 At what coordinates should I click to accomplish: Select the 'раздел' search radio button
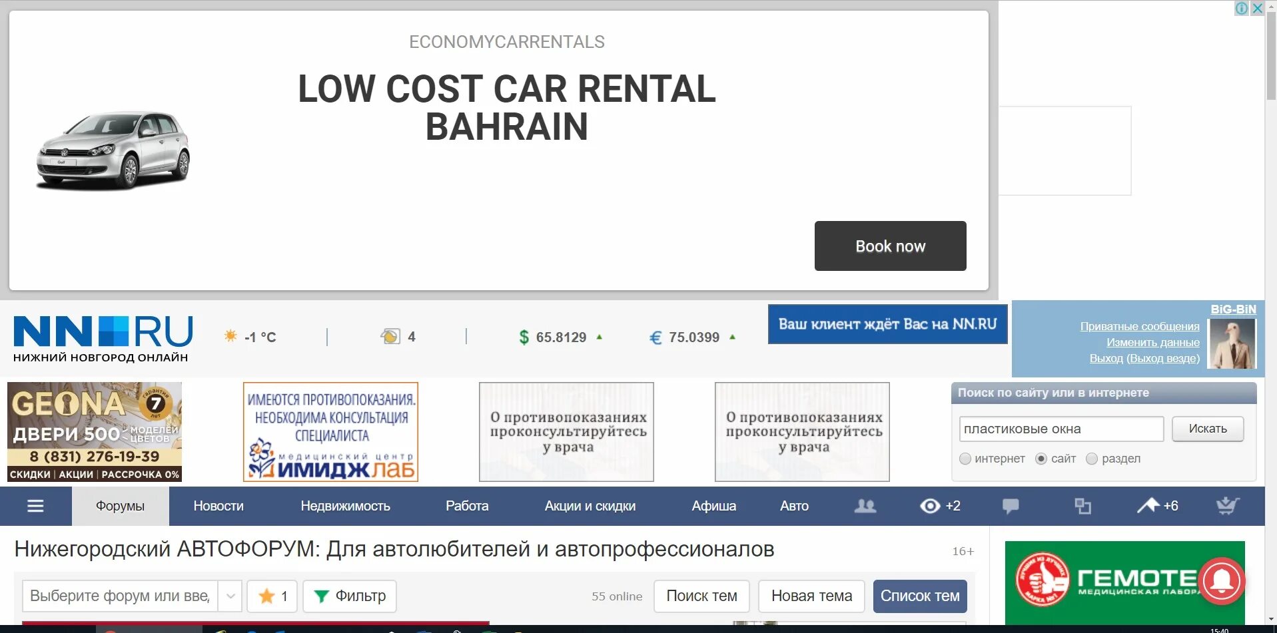click(1092, 459)
